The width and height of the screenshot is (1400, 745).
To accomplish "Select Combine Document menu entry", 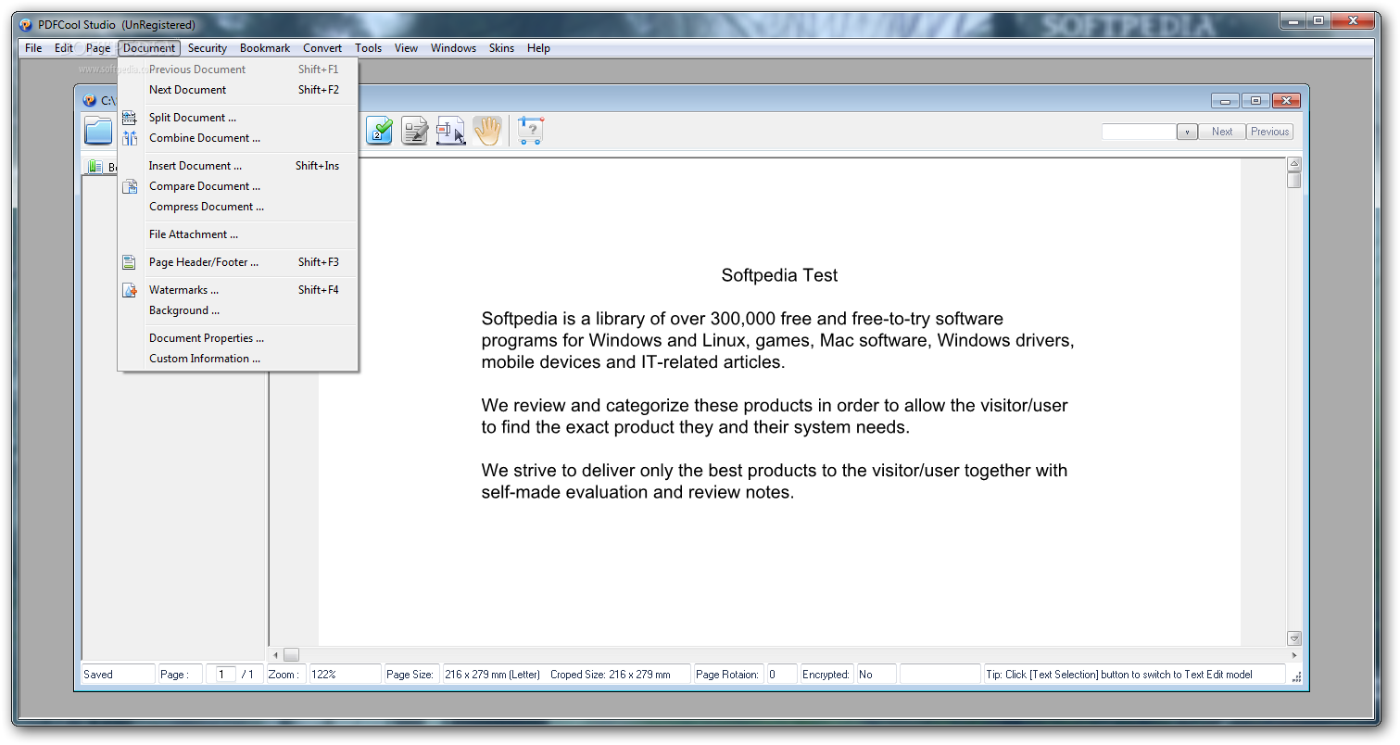I will pyautogui.click(x=238, y=138).
